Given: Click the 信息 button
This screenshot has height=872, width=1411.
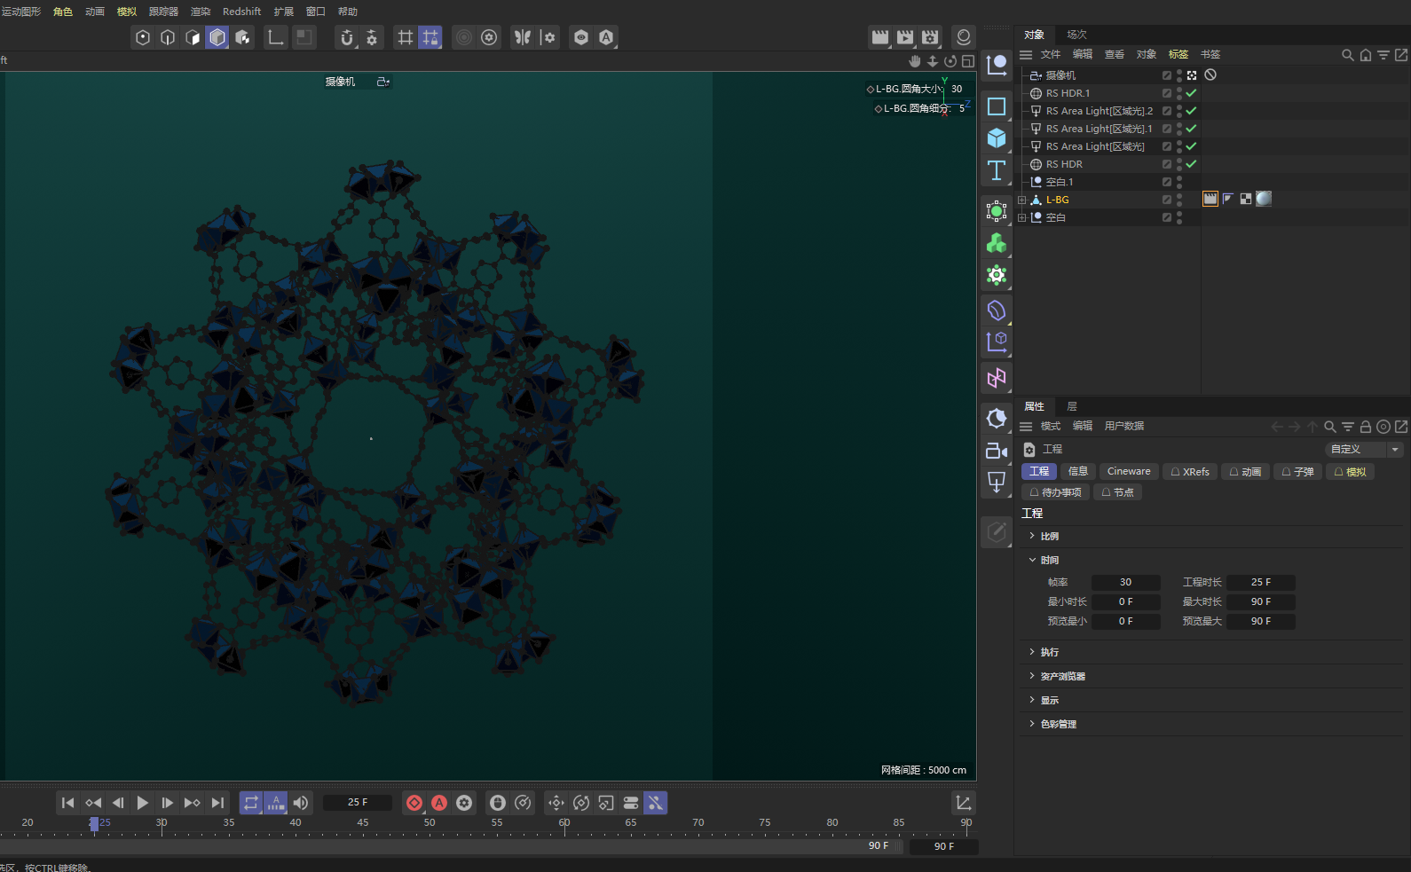Looking at the screenshot, I should (x=1078, y=472).
